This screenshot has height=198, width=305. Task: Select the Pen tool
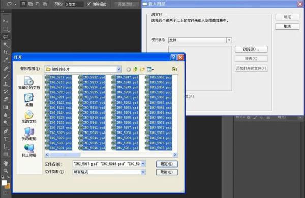click(x=6, y=131)
